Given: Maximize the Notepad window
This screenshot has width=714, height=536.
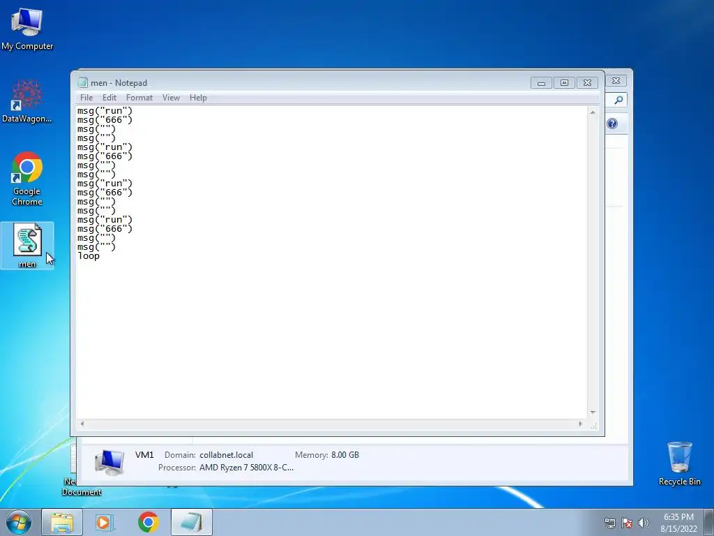Looking at the screenshot, I should tap(564, 82).
